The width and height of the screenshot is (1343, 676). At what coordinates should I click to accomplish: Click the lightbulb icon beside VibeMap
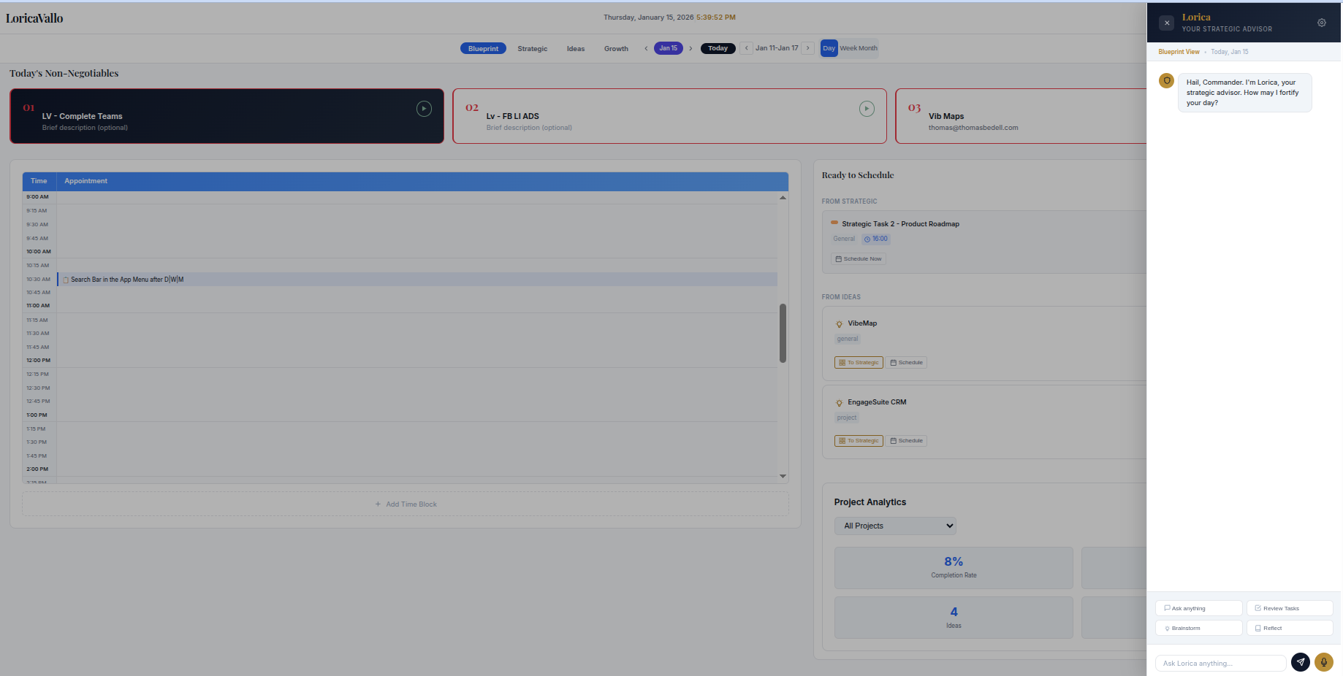pos(838,323)
